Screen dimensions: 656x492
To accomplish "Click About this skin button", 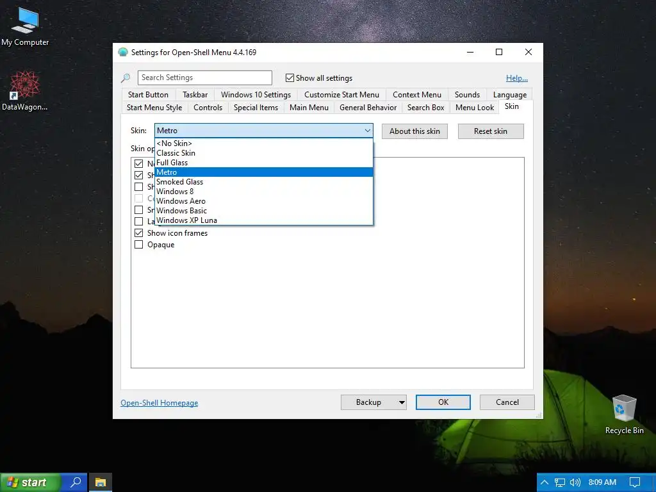I will (x=414, y=131).
